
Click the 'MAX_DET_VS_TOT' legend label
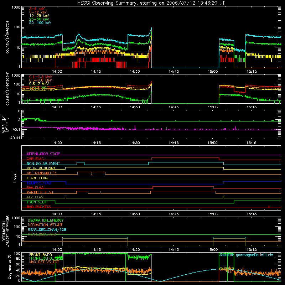44,262
